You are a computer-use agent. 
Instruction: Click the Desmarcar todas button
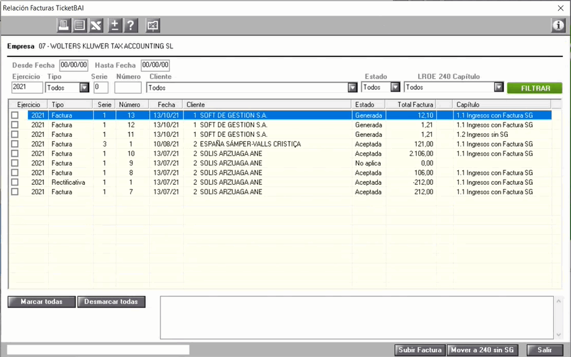111,302
